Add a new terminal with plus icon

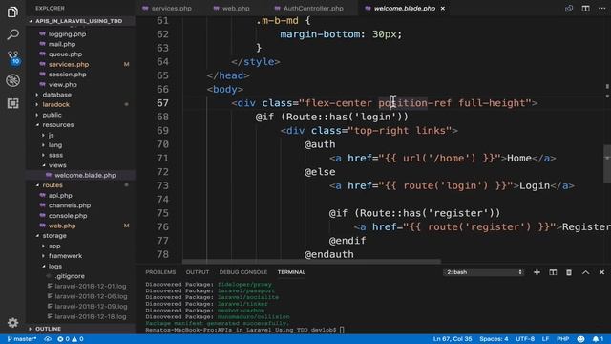tap(537, 272)
